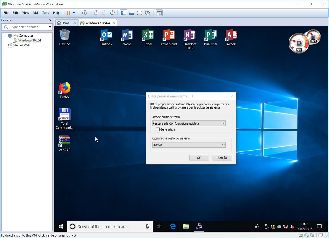Pause the virtual machine from VMware toolbar
Screen dimensions: 329x238
click(x=69, y=13)
